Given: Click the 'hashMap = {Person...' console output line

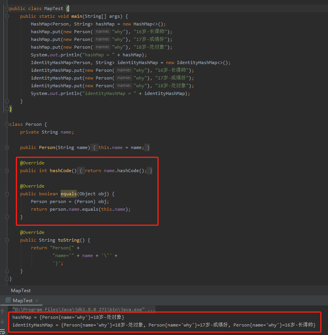Looking at the screenshot, I should tap(68, 317).
